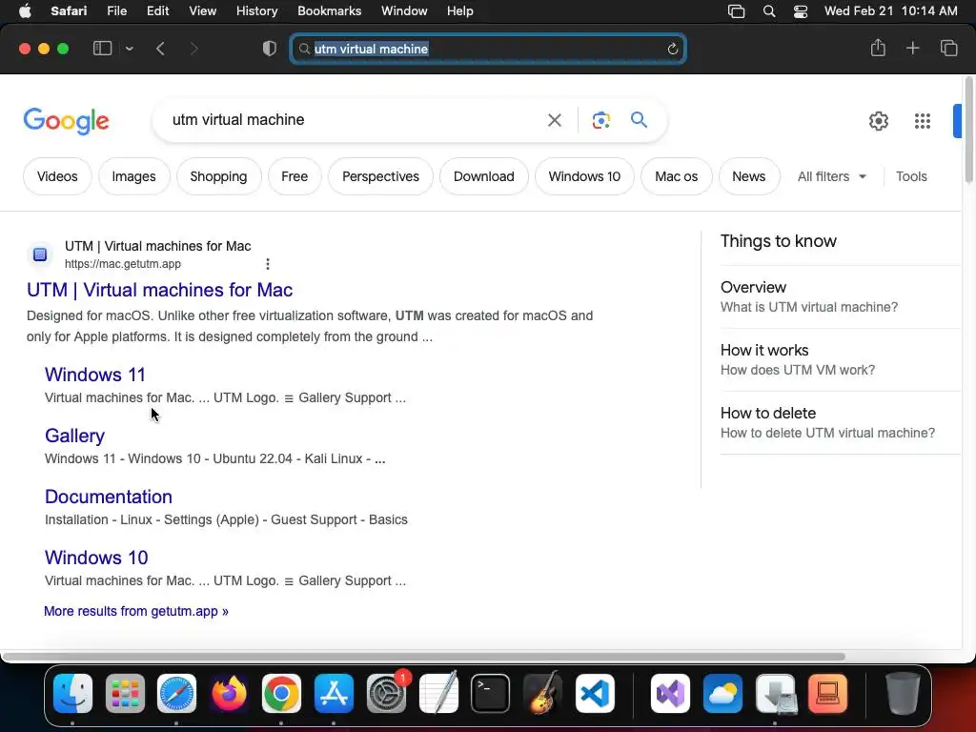This screenshot has width=976, height=732.
Task: Launch Google Chrome from the Dock
Action: [x=281, y=694]
